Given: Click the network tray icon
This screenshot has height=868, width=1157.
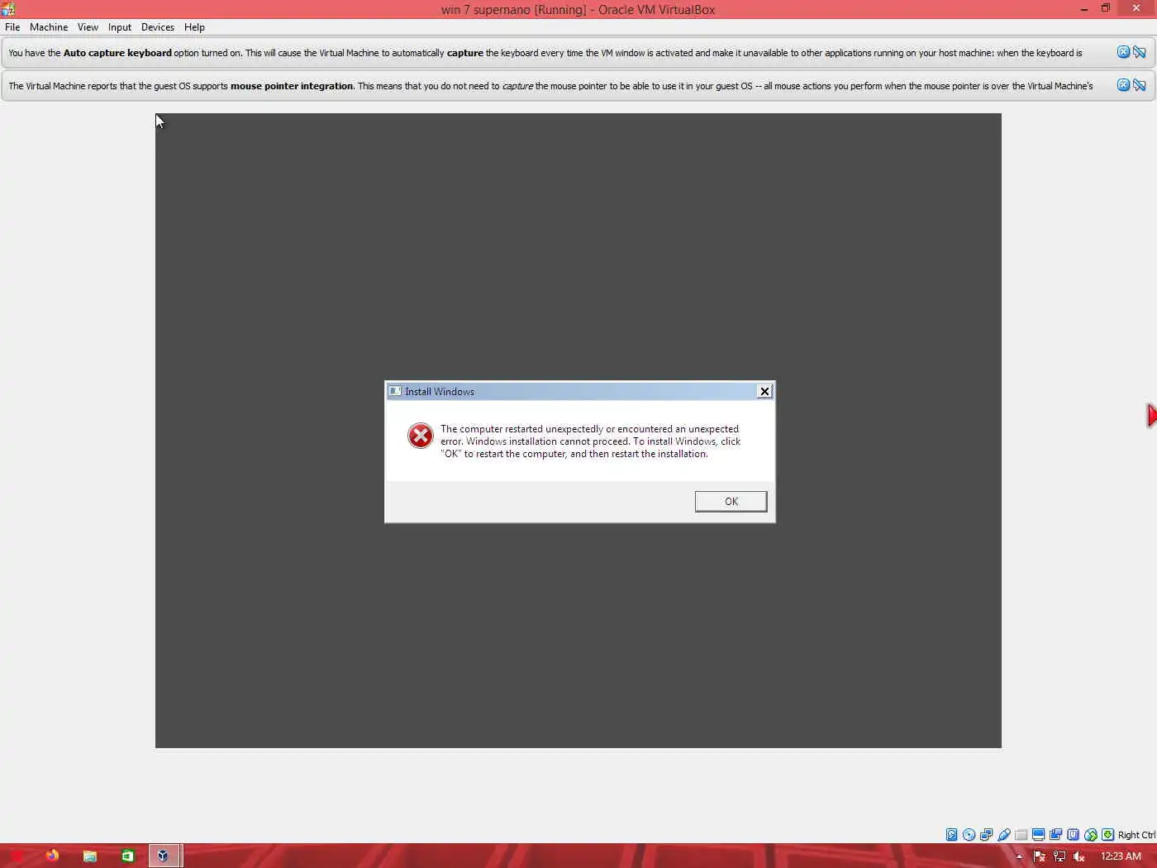Looking at the screenshot, I should click(1059, 856).
